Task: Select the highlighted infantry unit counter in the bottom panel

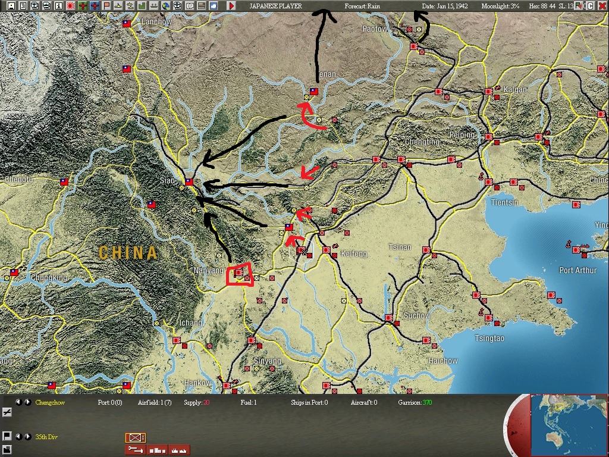Action: [135, 437]
